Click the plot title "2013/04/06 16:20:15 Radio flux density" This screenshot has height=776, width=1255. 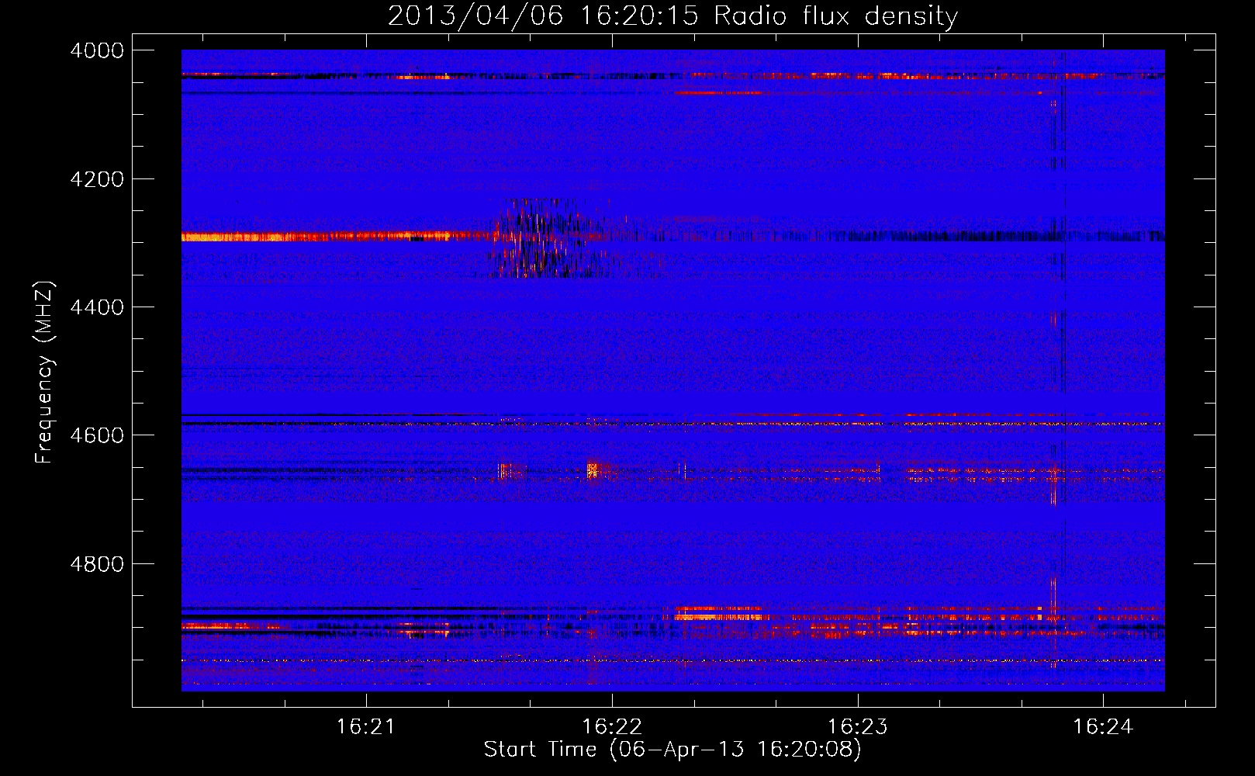[x=672, y=16]
